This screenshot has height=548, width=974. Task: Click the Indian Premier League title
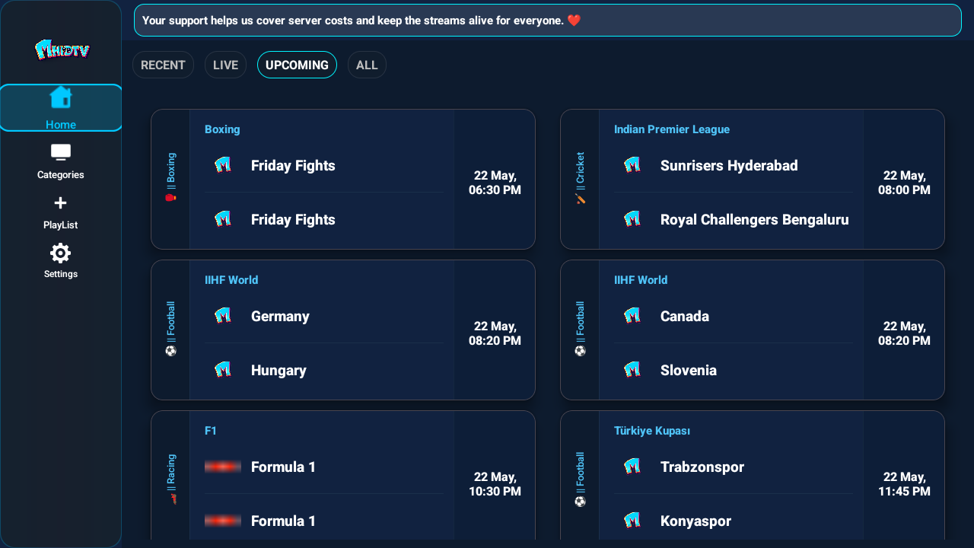click(x=672, y=129)
